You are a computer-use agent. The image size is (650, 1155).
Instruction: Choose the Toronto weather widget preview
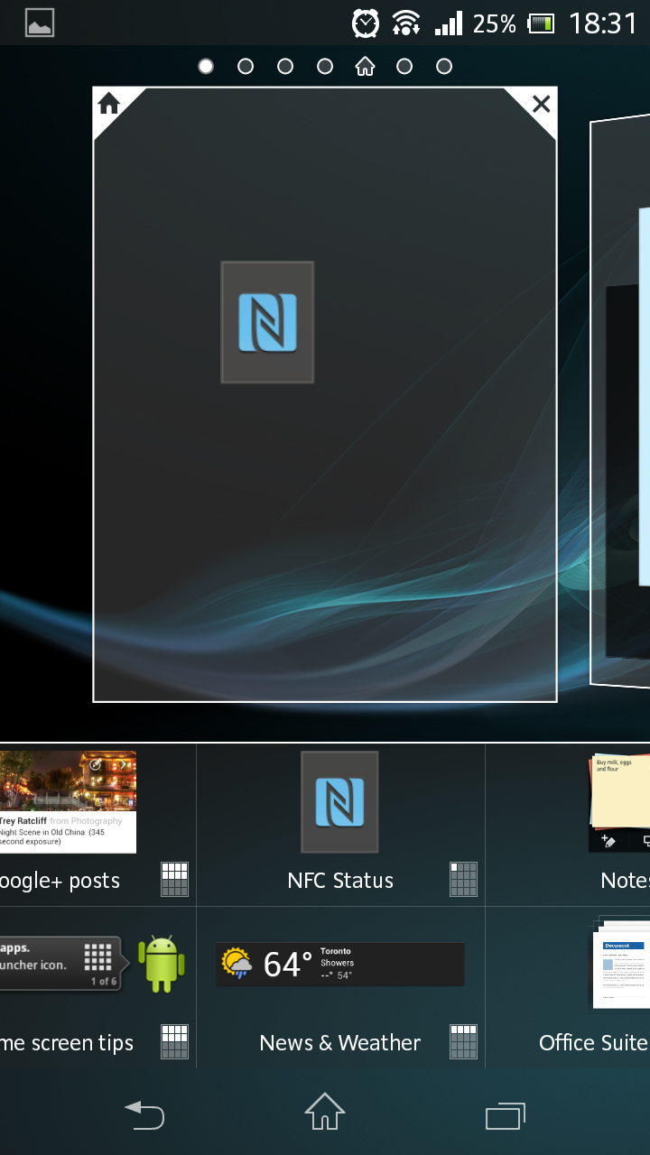click(x=339, y=965)
